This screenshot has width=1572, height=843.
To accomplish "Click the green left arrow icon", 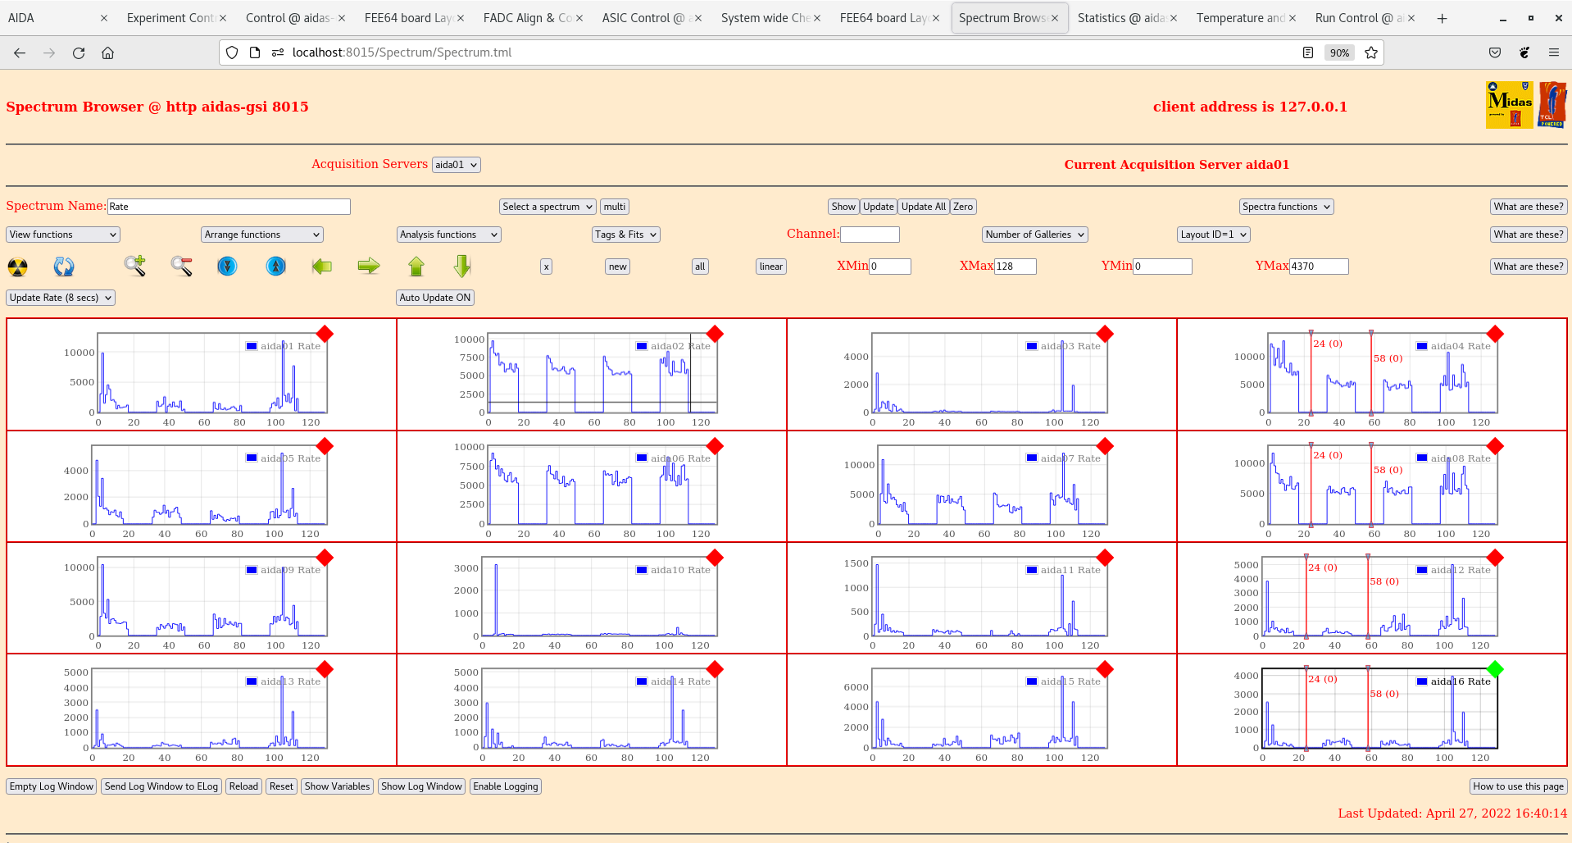I will tap(322, 266).
